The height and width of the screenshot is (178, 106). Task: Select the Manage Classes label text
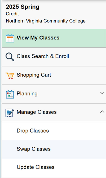coord(37,112)
